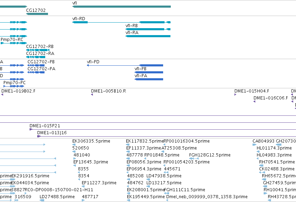Click the DME1-016C06.F marker arrow
Screen dimensions: 296x202
click(x=255, y=102)
